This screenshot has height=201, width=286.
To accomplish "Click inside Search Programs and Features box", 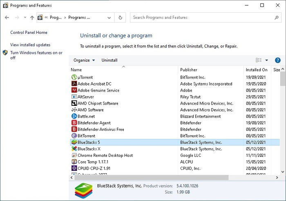I will tap(202, 18).
